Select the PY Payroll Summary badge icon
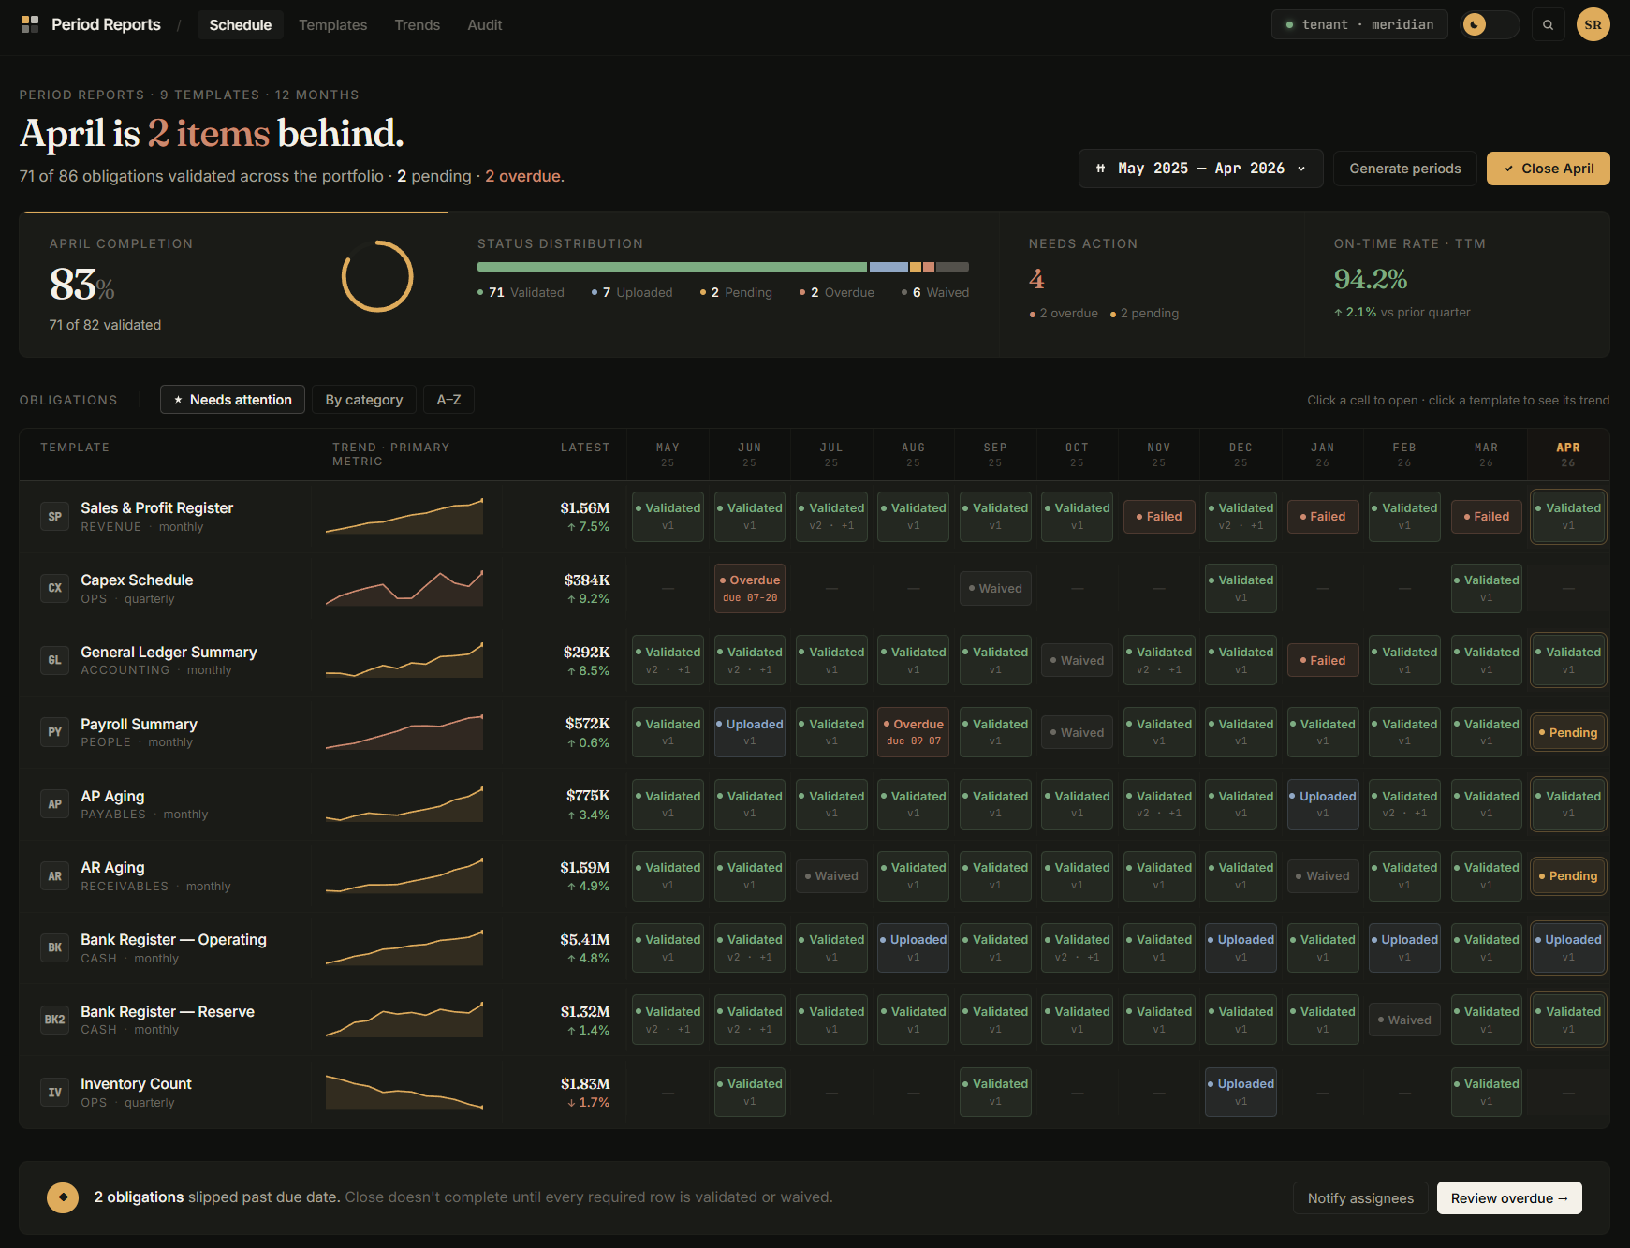 55,732
